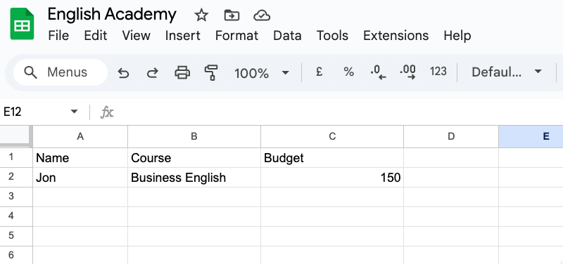Star the English Academy document
This screenshot has height=264, width=563.
click(x=201, y=15)
